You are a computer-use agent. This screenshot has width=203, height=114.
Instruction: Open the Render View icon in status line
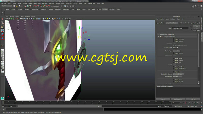point(65,6)
